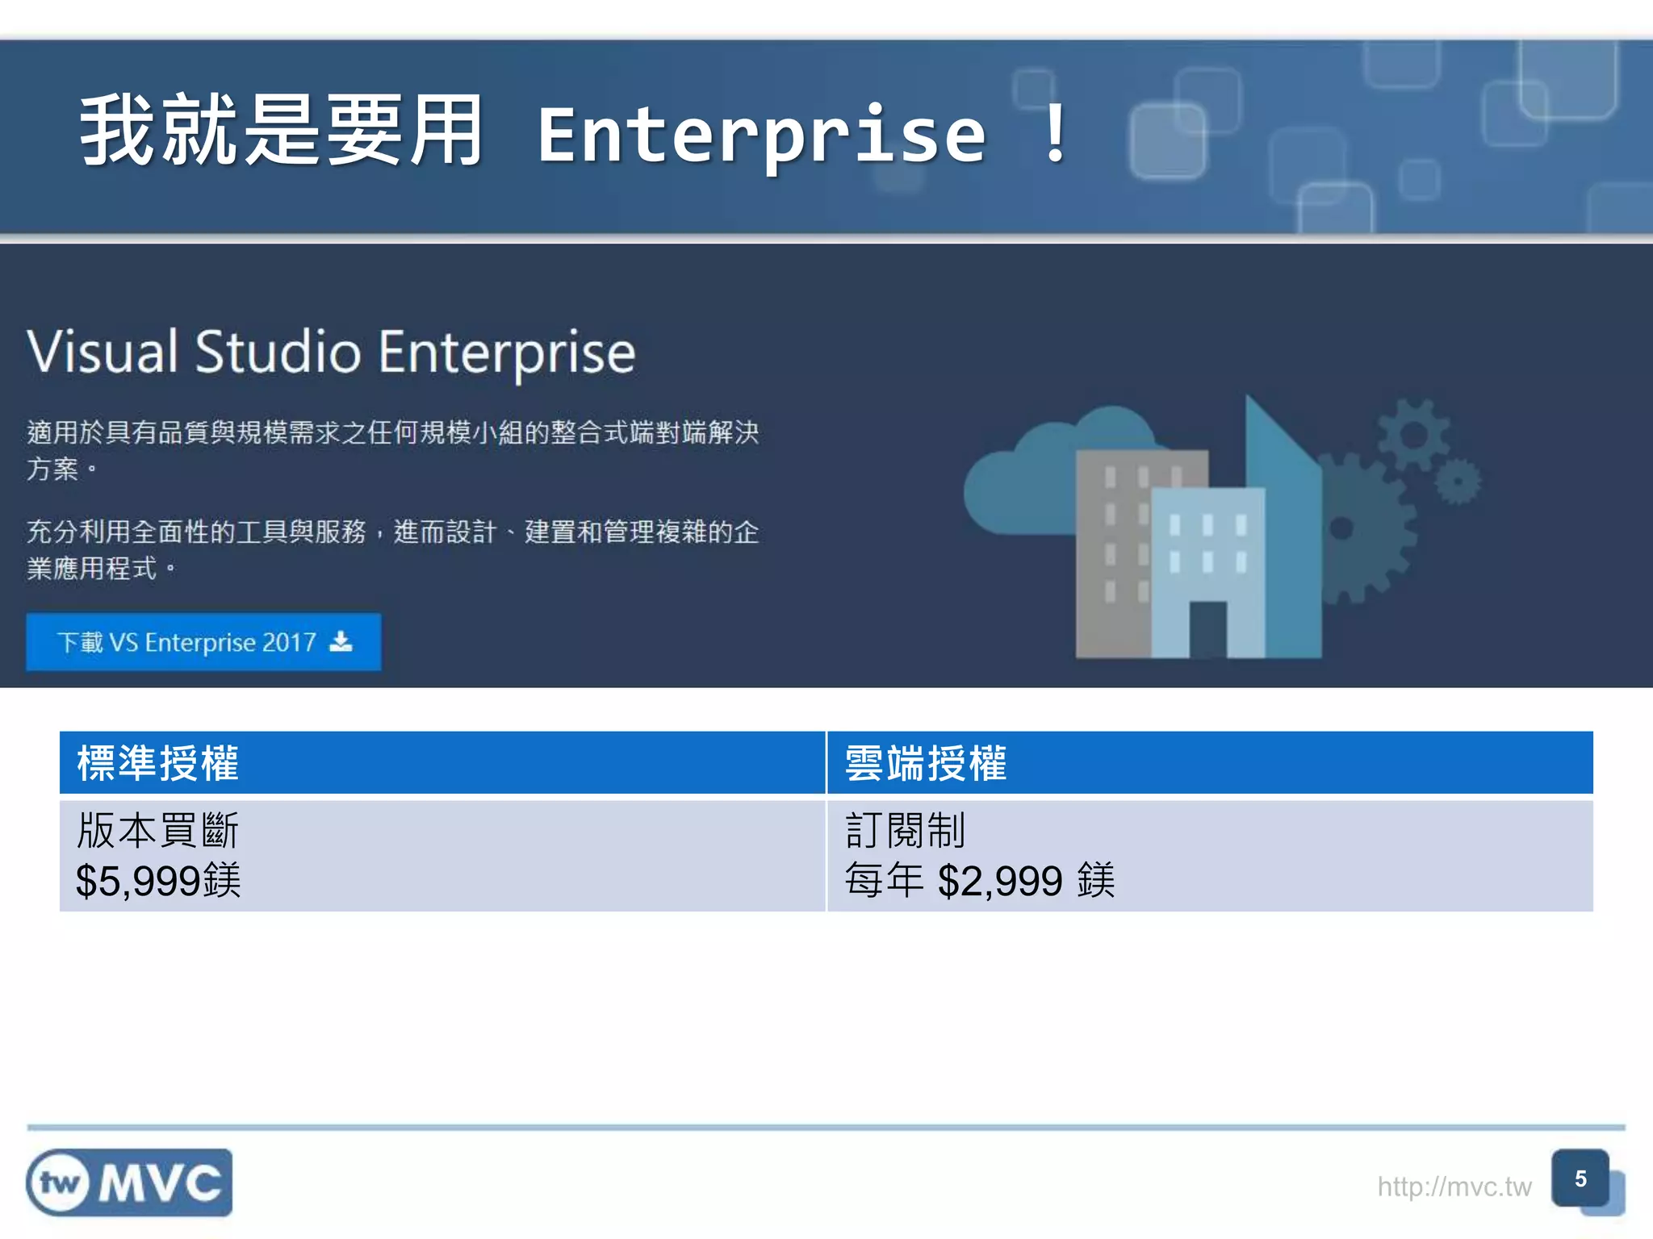Click the paragraph starting 適用於具有品質
Screen dimensions: 1653x1239
(393, 450)
